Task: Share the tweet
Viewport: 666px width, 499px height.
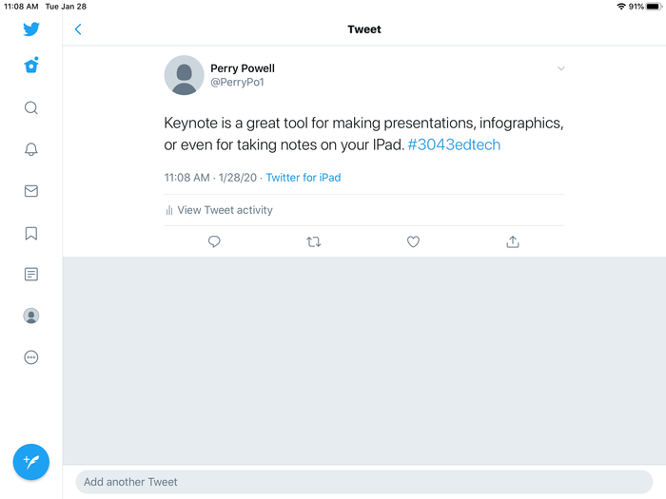Action: click(x=513, y=241)
